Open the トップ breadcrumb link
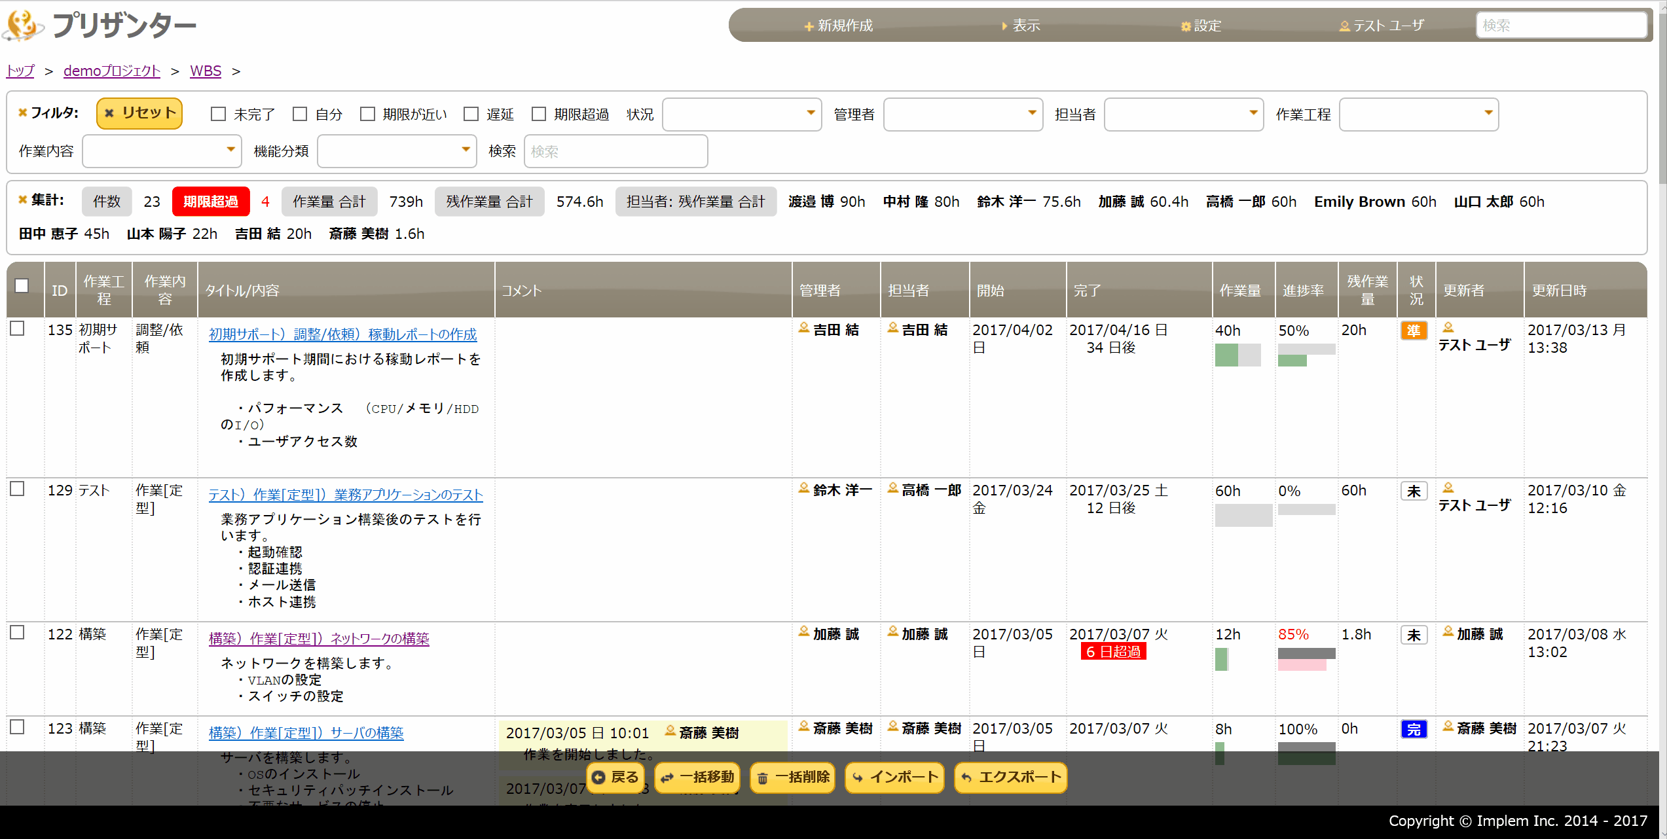Viewport: 1667px width, 839px height. [x=20, y=71]
